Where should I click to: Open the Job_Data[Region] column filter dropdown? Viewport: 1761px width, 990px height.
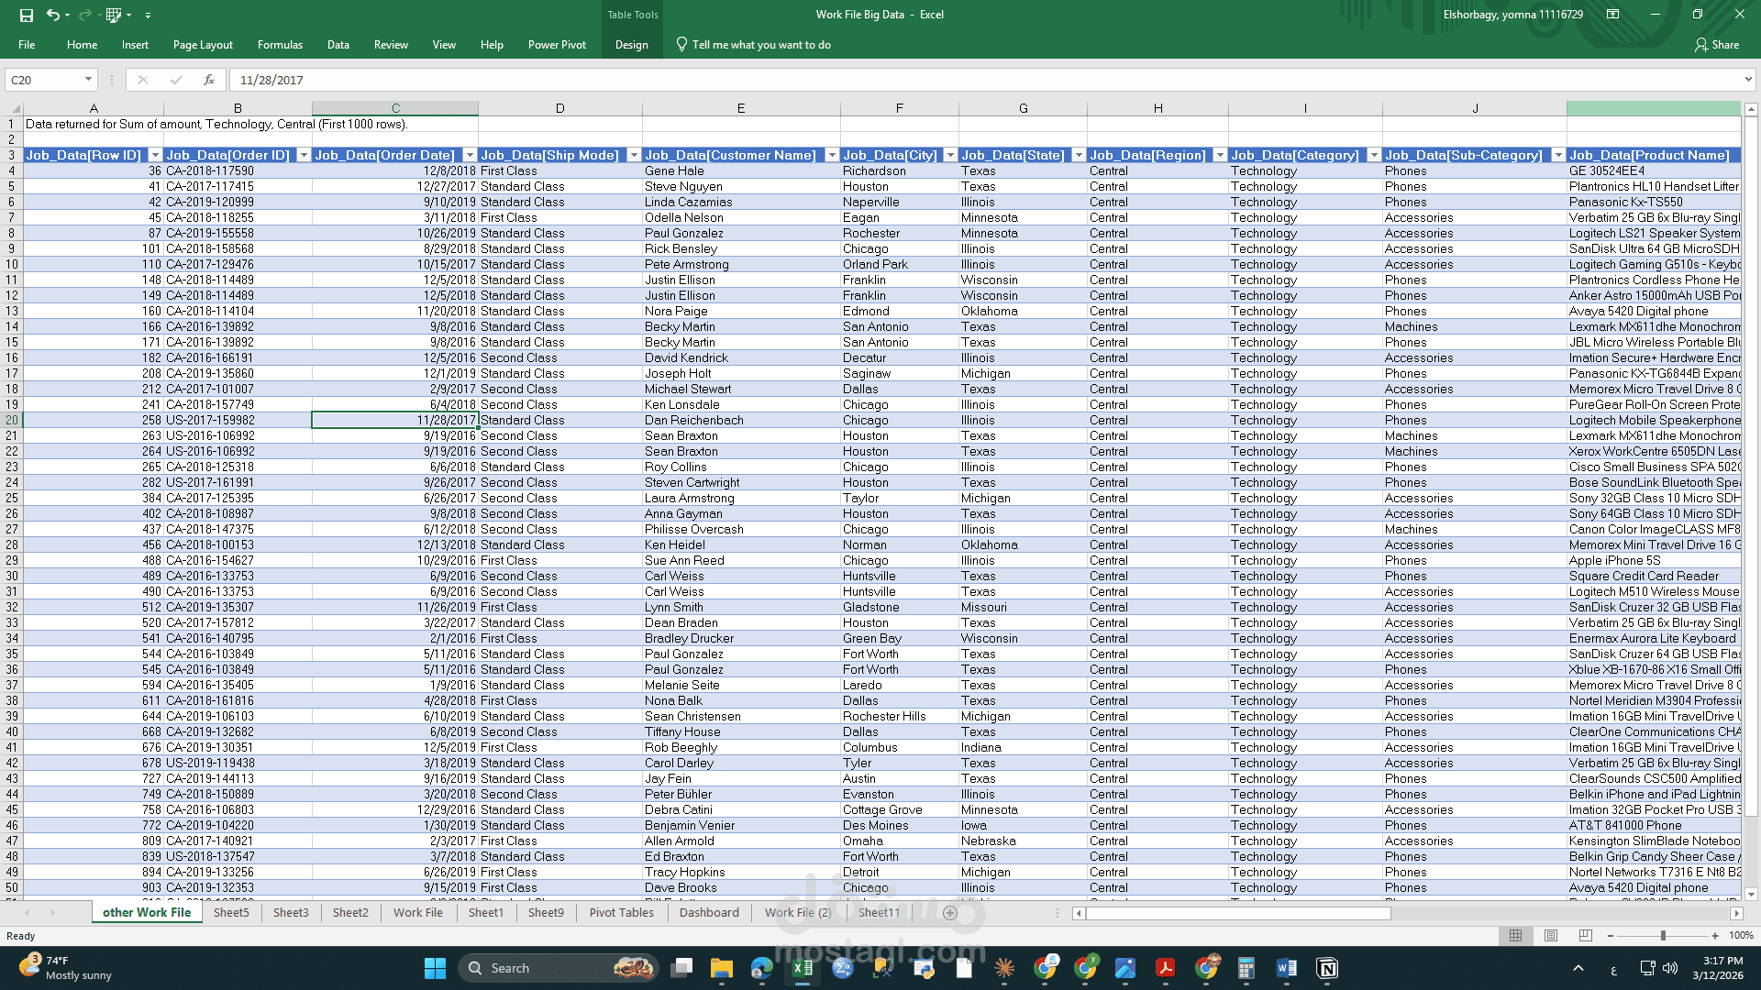pos(1220,155)
